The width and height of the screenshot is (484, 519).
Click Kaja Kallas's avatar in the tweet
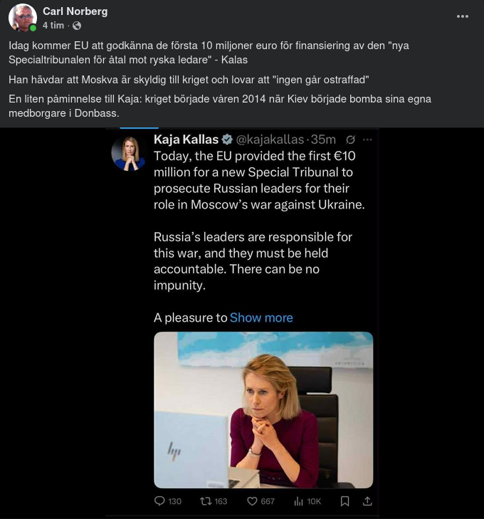click(128, 153)
